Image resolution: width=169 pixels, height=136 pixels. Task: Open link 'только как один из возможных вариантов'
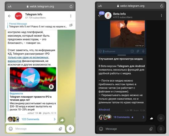[28, 59]
